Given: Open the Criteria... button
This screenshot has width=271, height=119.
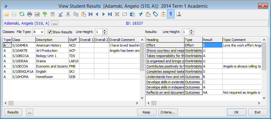Looking at the screenshot, I should (168, 112).
